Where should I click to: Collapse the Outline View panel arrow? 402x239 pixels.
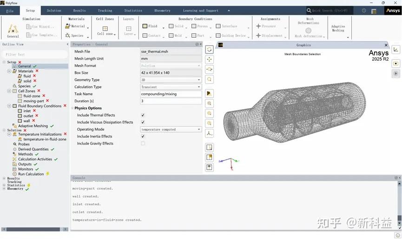(x=67, y=44)
